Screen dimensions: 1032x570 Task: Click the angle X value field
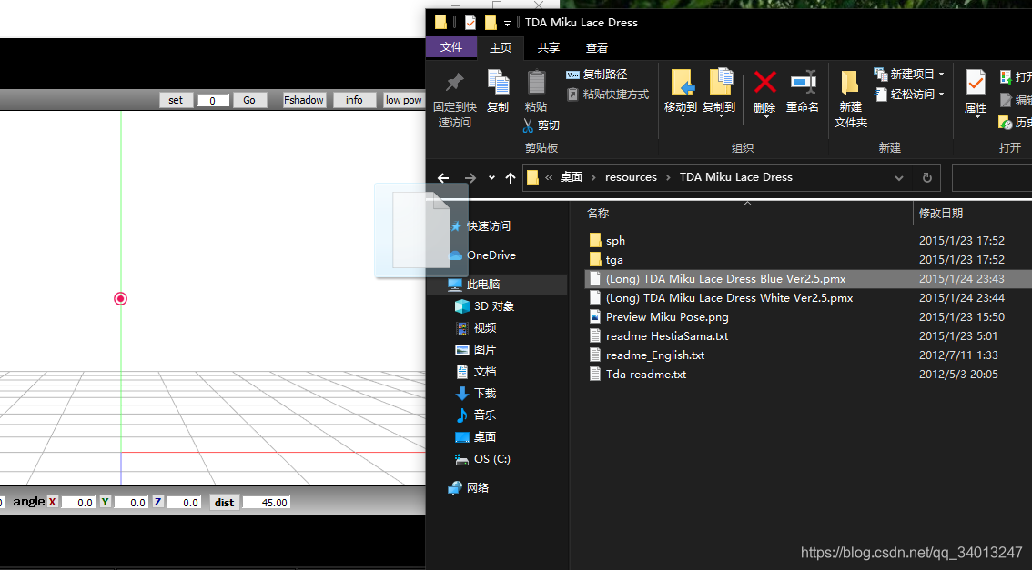point(78,503)
